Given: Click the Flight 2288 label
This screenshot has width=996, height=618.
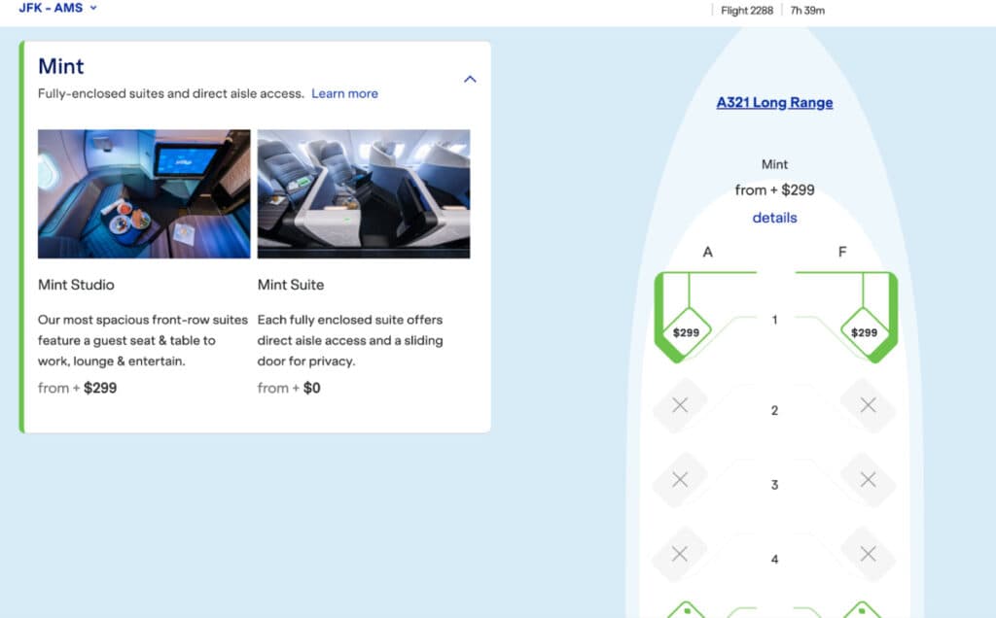Looking at the screenshot, I should [747, 11].
